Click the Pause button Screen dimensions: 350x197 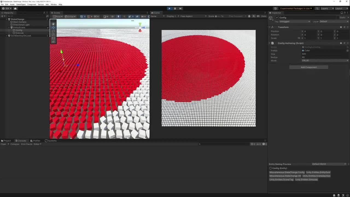tap(175, 8)
